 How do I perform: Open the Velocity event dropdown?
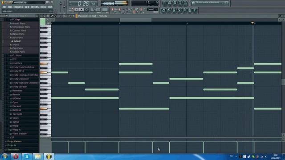[104, 16]
